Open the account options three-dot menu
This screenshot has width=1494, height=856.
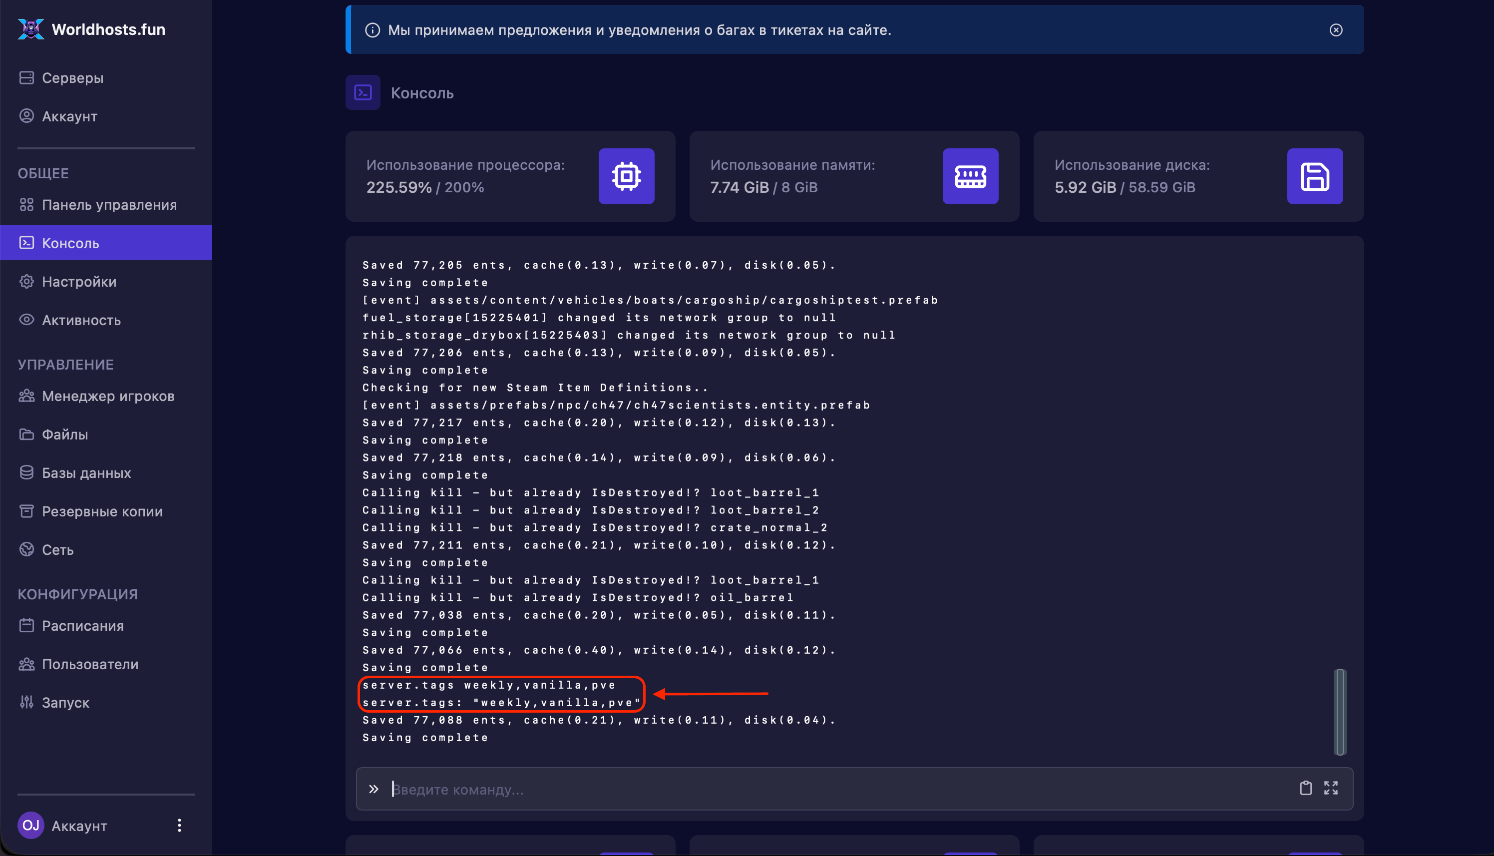pyautogui.click(x=179, y=826)
